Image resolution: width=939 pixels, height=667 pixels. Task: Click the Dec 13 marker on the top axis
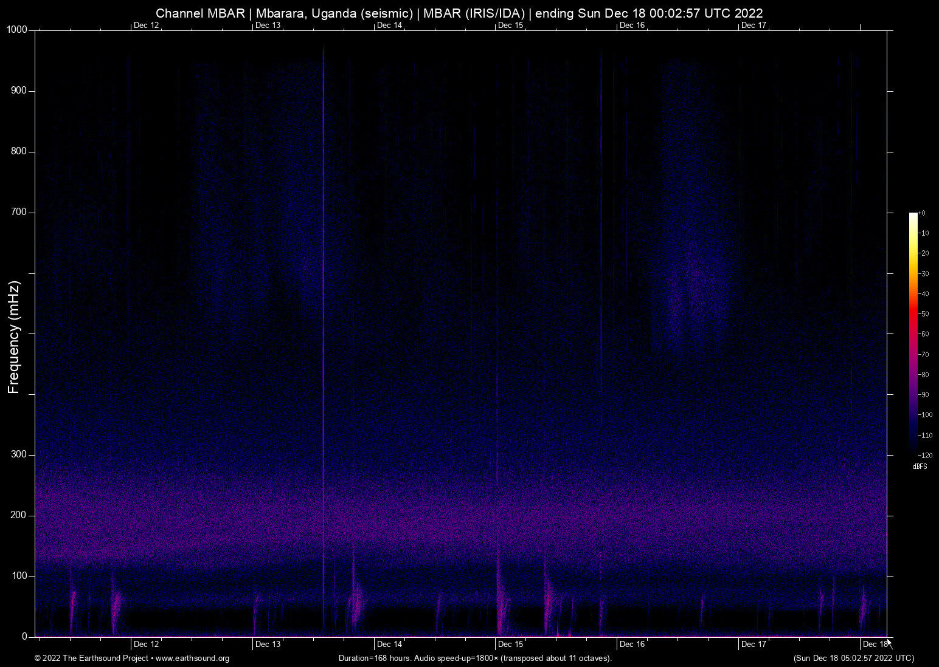(268, 25)
